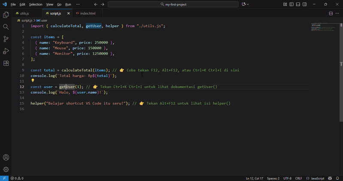This screenshot has height=181, width=343.
Task: Click the lightbulb code action icon
Action: pos(33,80)
